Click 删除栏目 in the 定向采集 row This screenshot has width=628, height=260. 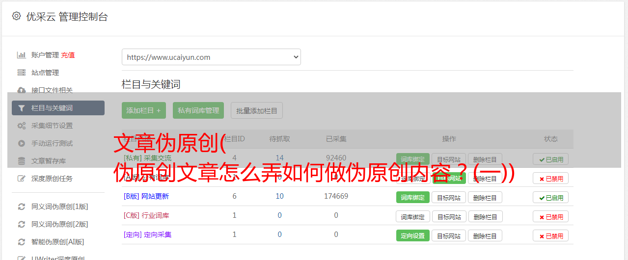[x=485, y=235]
